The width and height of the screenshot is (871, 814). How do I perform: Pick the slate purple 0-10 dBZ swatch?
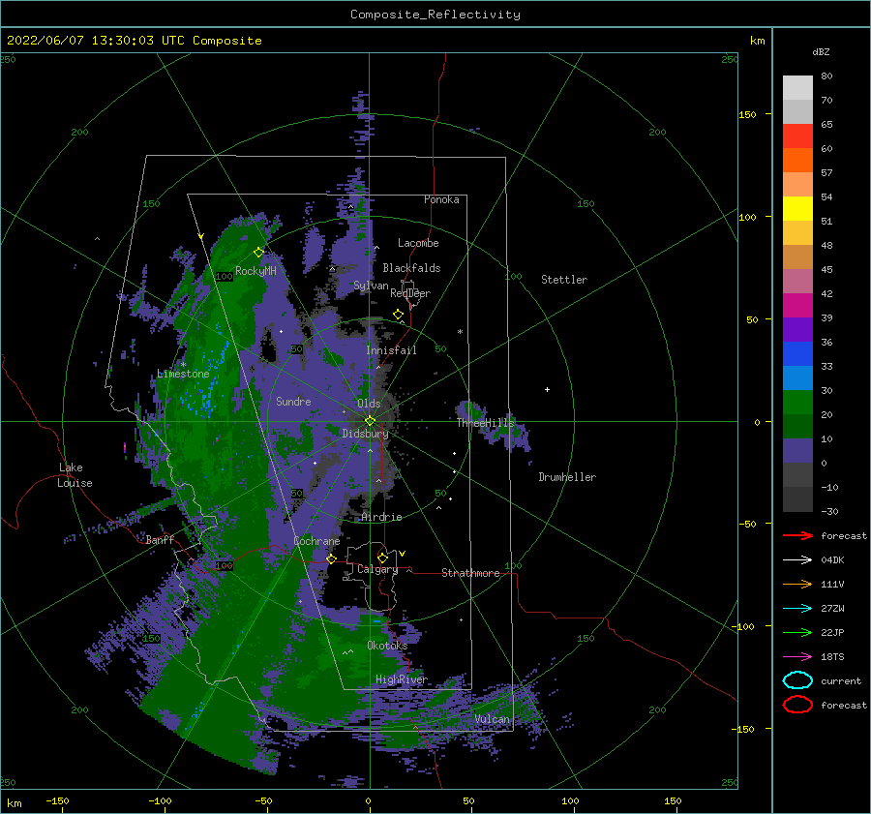[x=797, y=451]
